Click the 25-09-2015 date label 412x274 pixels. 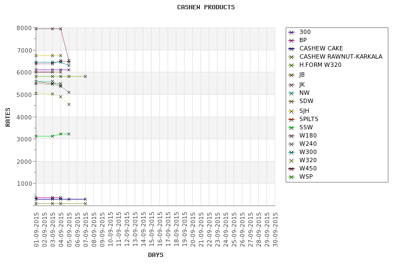(235, 230)
